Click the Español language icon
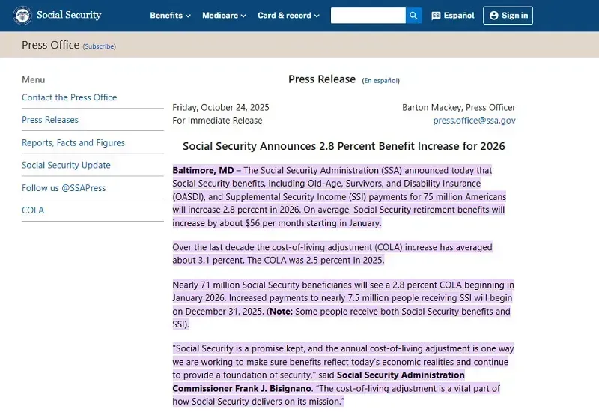 tap(437, 16)
